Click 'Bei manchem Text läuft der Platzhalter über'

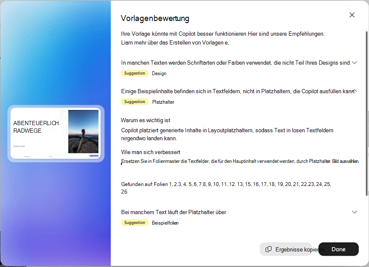174,212
